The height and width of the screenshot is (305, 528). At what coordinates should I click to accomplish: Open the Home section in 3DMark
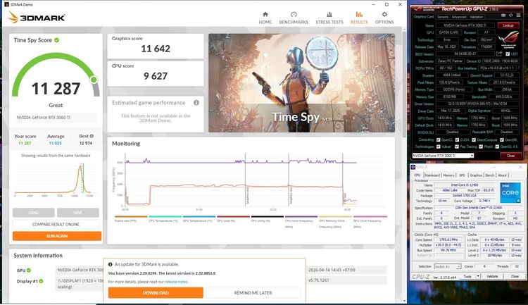click(x=265, y=18)
